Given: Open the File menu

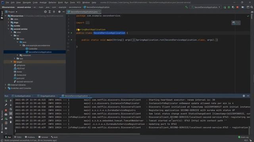Looking at the screenshot, I should [7, 2].
